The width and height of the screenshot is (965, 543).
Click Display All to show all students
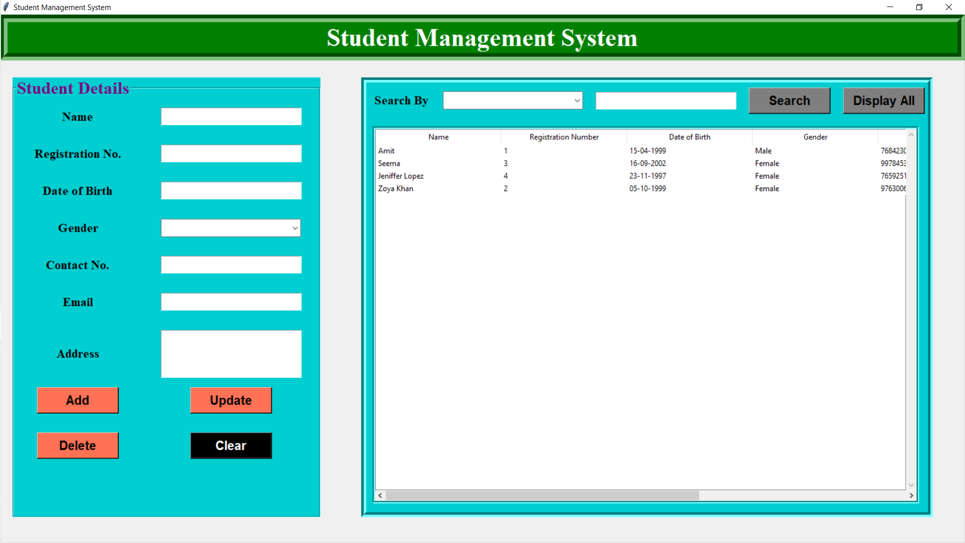click(884, 101)
